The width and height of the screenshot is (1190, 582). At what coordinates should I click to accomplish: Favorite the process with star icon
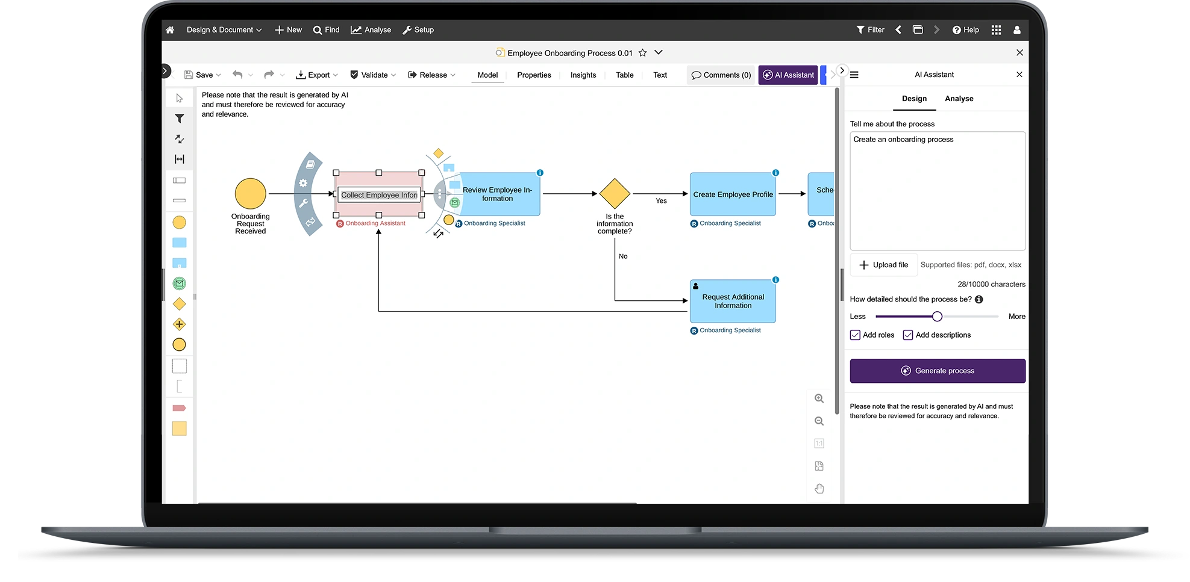(642, 53)
